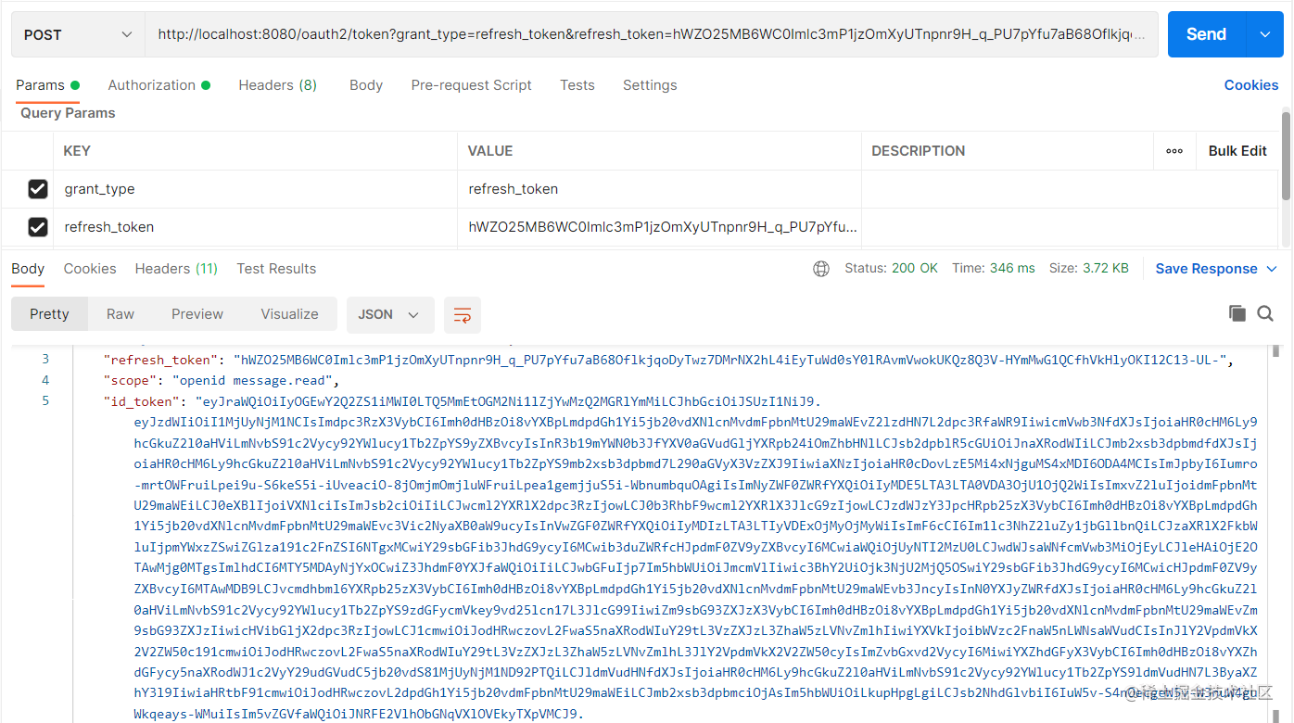
Task: Click the "Size: 3.72 KB" text
Action: (x=1089, y=269)
